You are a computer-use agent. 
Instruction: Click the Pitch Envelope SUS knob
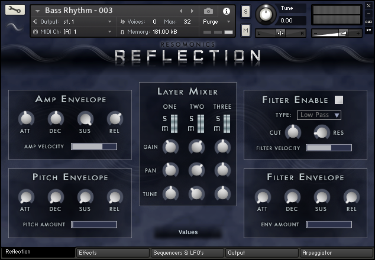85,197
